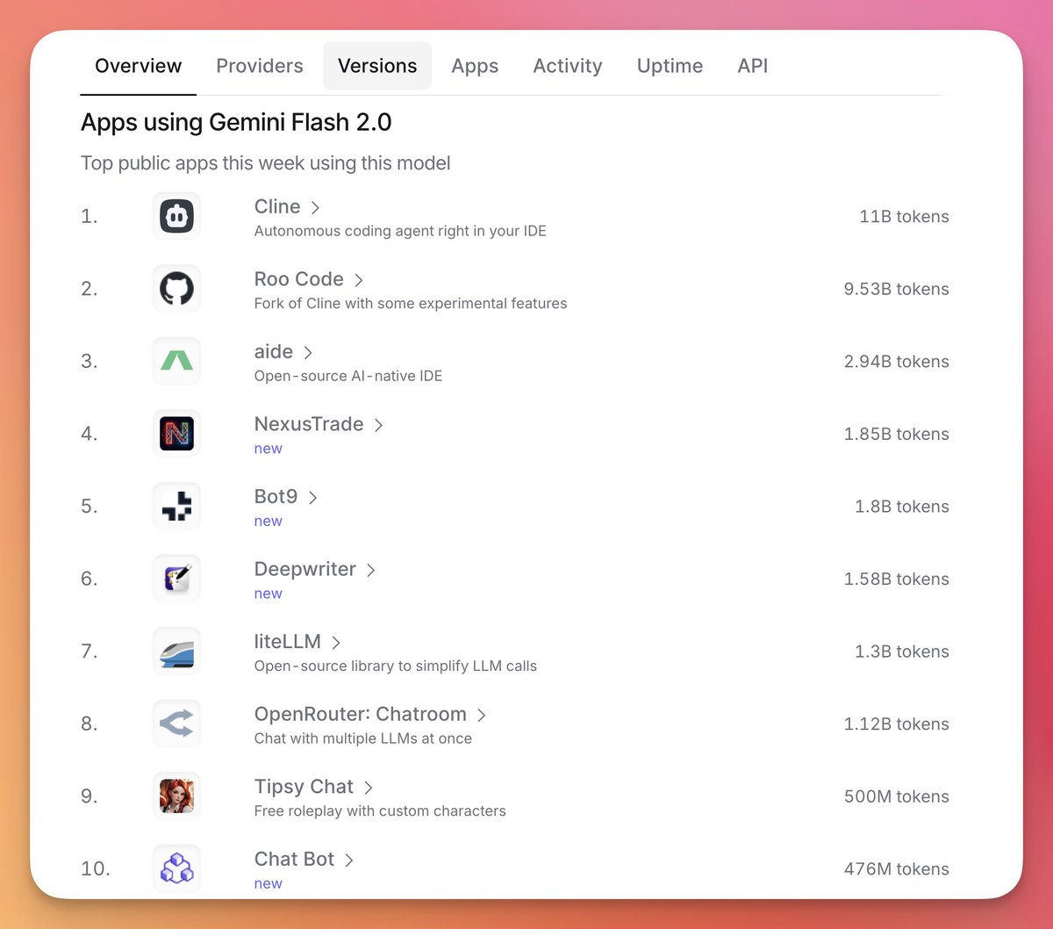Screen dimensions: 1053x929
Task: Click the chevron after OpenRouter: Chatroom
Action: click(481, 715)
